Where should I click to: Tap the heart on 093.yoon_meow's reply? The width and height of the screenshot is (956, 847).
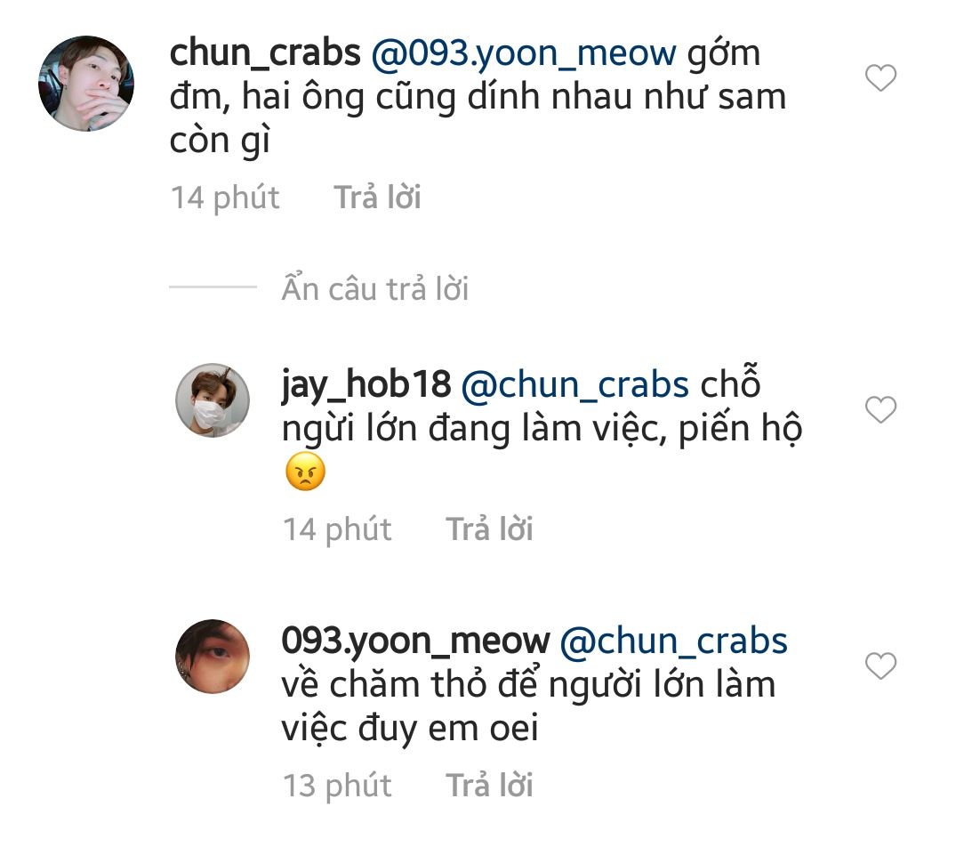click(x=880, y=665)
